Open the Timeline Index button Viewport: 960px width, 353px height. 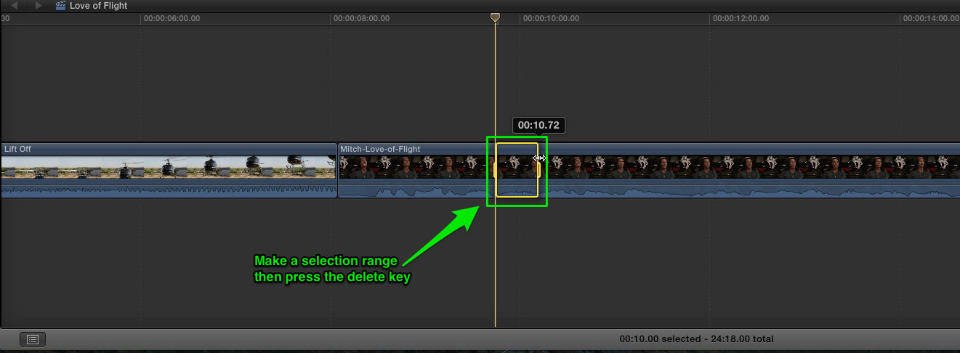(33, 338)
